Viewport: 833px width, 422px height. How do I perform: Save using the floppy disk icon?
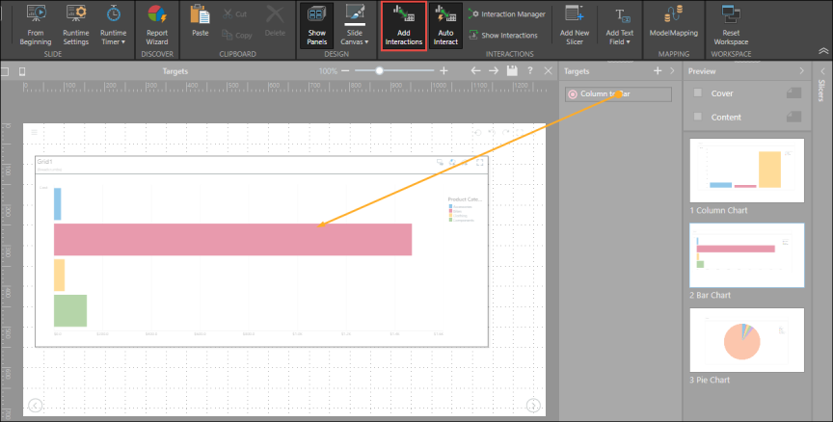tap(511, 71)
